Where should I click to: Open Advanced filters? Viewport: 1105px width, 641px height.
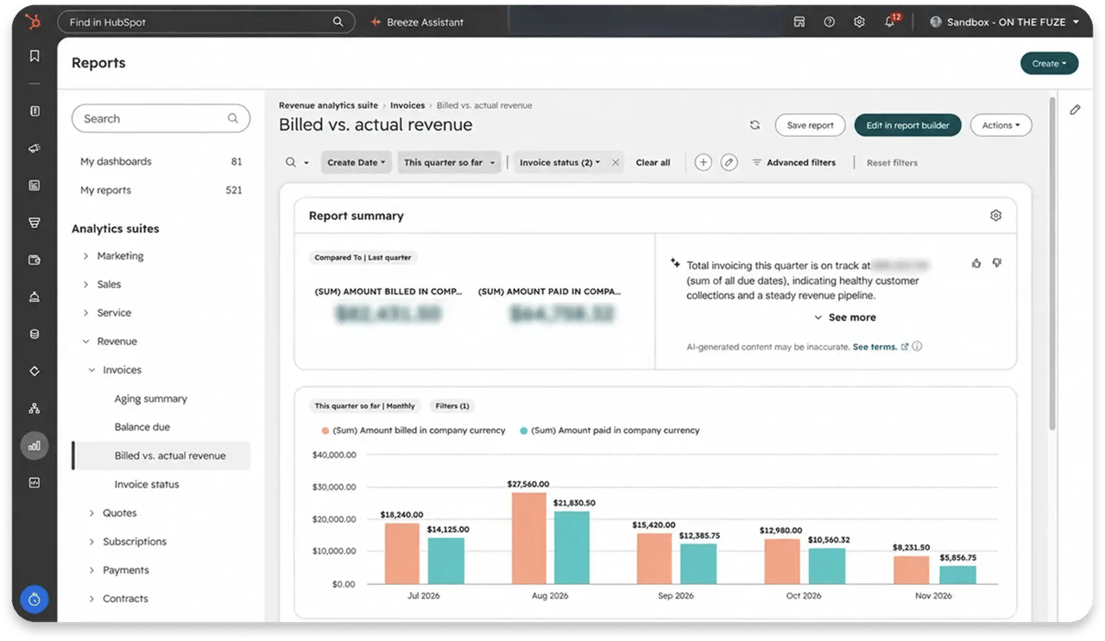click(794, 162)
